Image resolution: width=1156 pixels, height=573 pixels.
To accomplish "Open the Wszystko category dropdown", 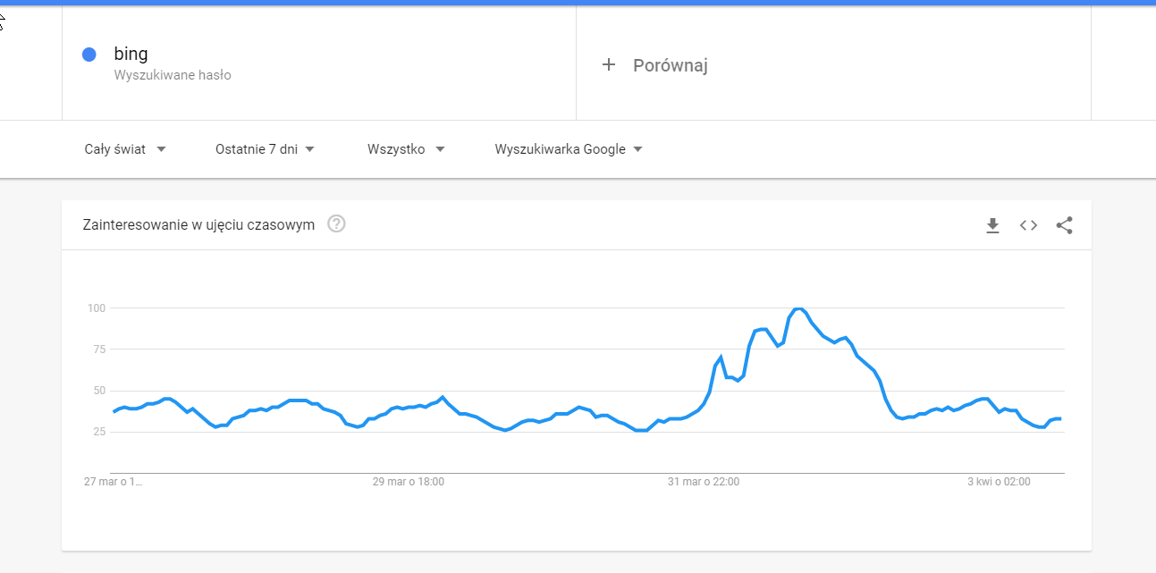I will click(x=406, y=149).
